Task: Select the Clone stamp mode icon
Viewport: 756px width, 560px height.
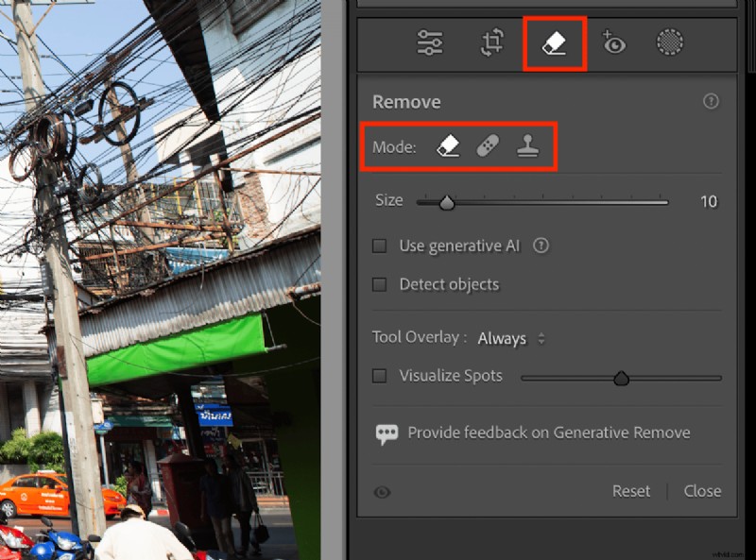Action: point(528,144)
